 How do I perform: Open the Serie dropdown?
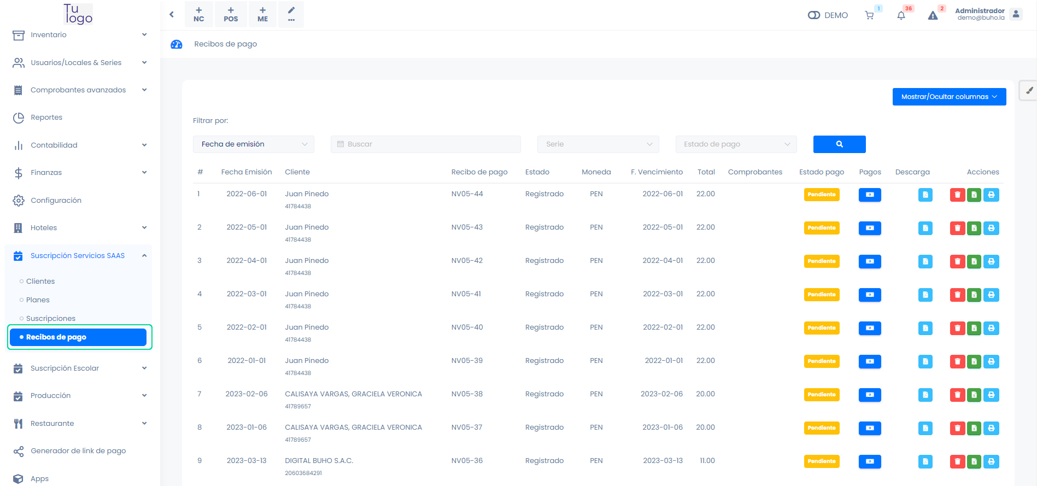(598, 144)
